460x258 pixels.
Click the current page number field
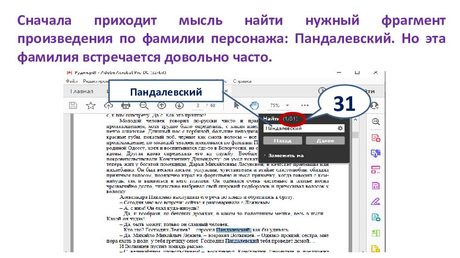tap(198, 105)
